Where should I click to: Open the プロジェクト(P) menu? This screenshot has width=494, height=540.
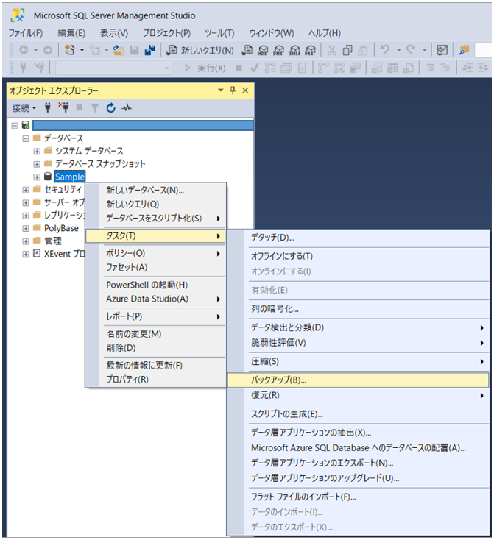(x=166, y=33)
